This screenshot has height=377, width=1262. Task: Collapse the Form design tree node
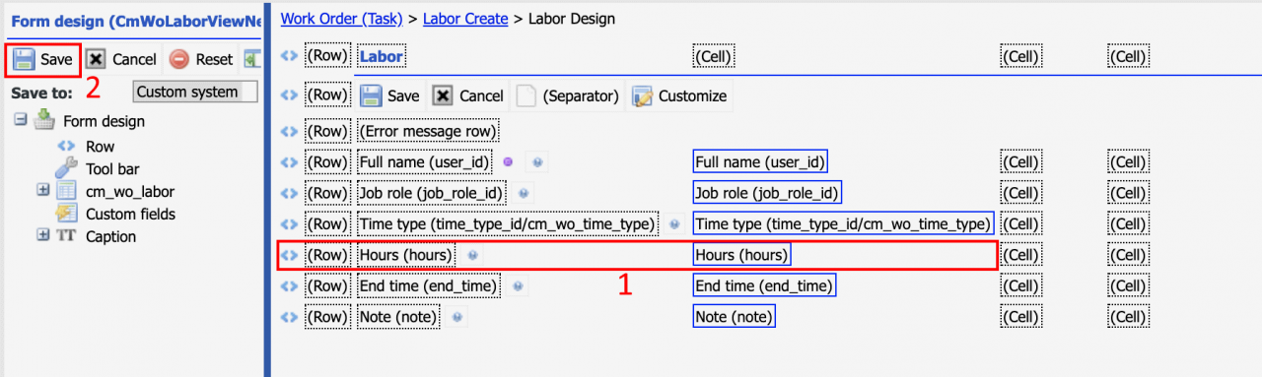point(20,120)
